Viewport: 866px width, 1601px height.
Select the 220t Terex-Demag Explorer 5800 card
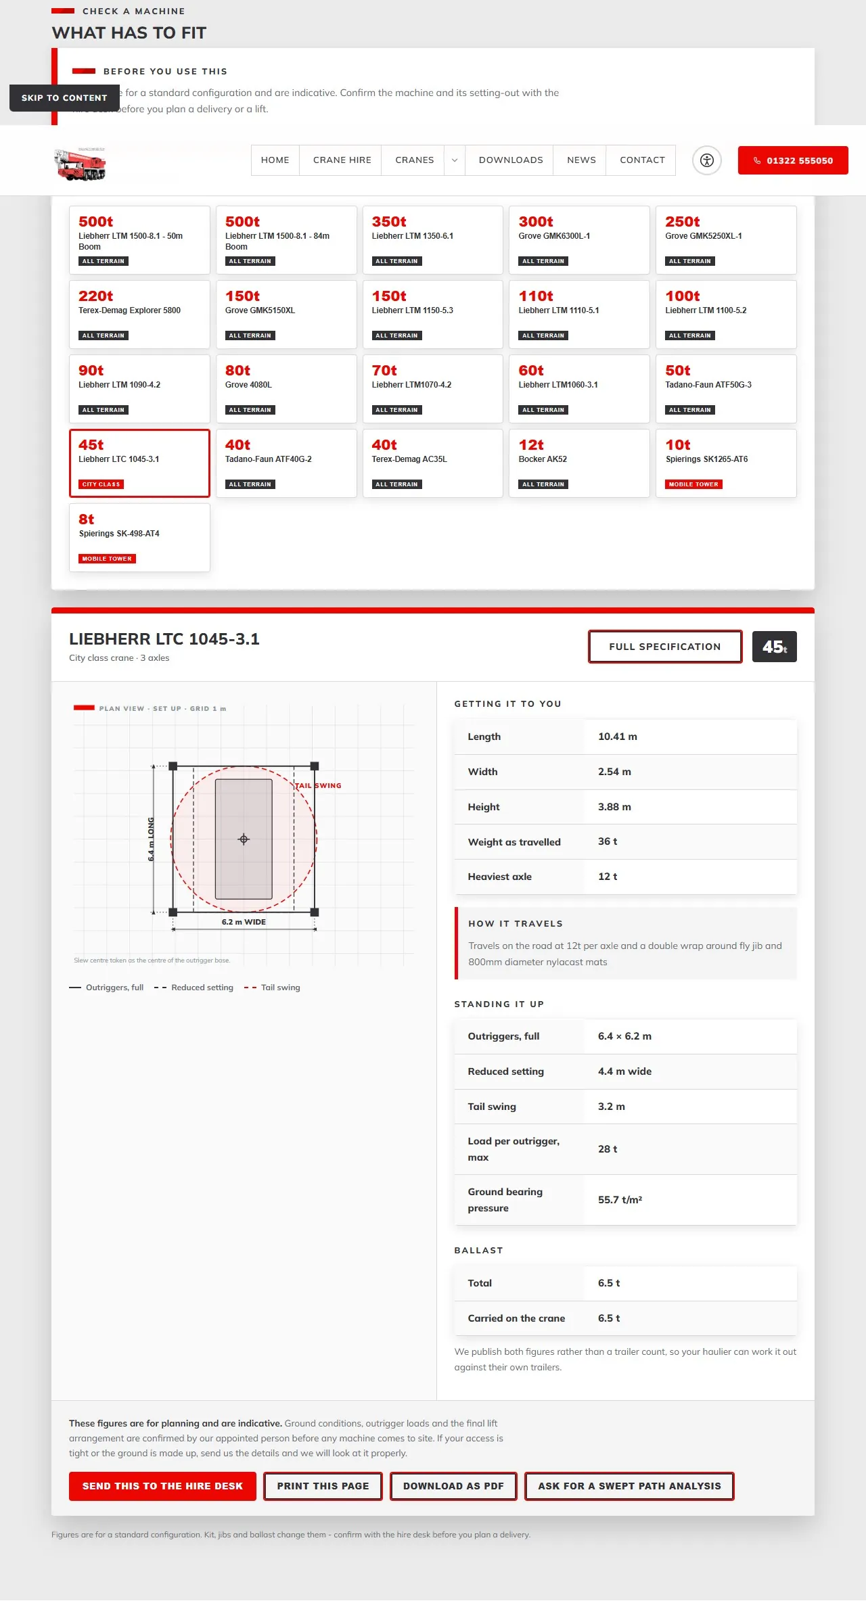click(139, 315)
